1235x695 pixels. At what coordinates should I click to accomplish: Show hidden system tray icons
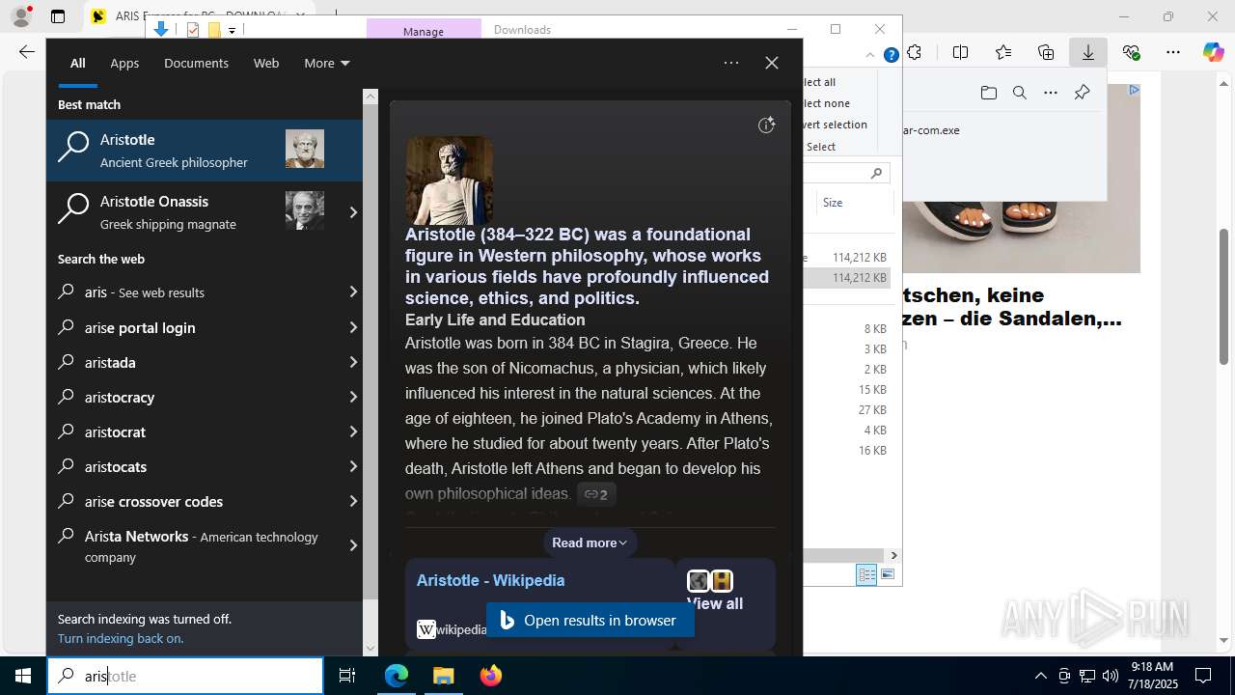[x=1040, y=676]
